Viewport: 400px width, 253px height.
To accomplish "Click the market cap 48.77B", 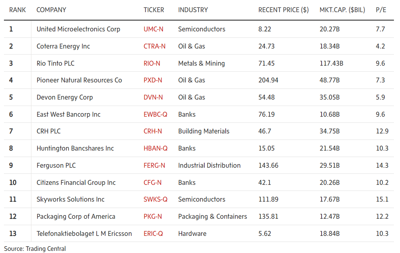I will 330,80.
